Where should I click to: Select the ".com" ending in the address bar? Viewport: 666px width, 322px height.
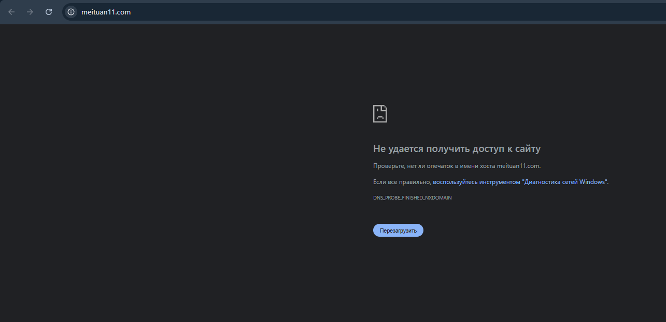click(x=123, y=12)
